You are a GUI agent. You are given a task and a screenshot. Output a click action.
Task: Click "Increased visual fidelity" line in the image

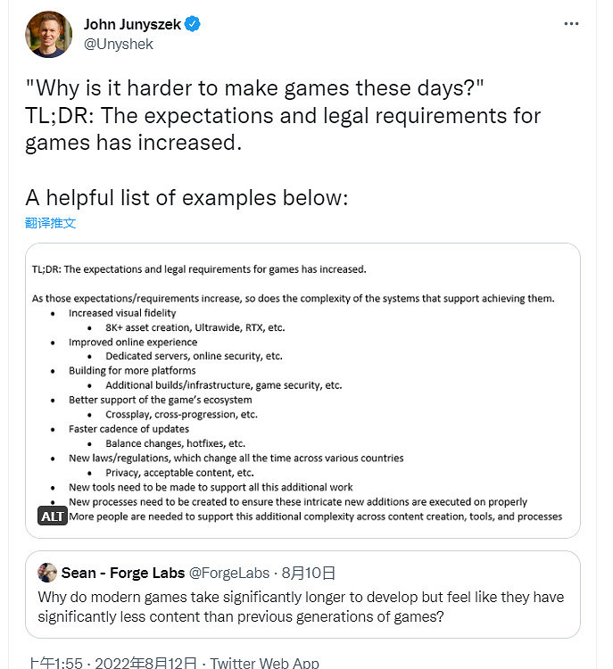point(122,313)
